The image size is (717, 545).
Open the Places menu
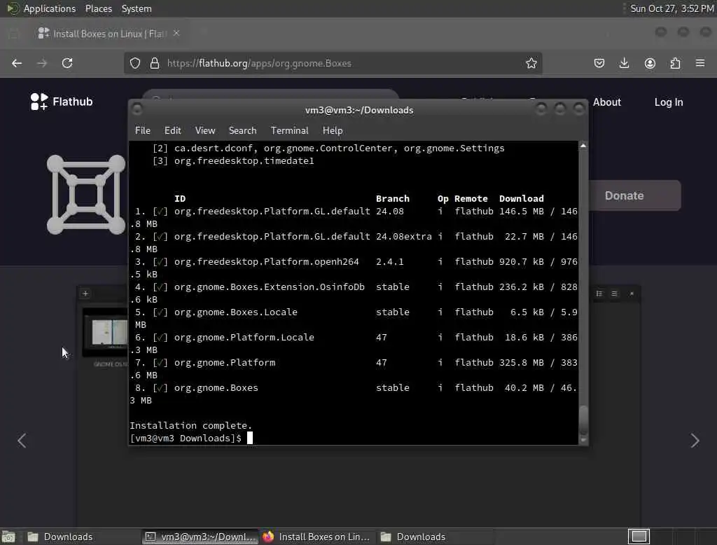98,8
